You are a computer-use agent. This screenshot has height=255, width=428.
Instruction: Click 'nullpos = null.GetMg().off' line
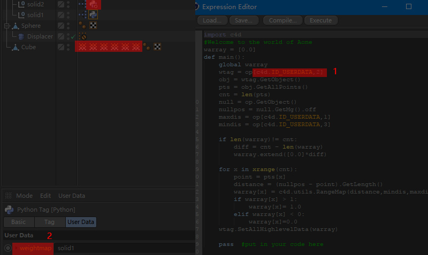pyautogui.click(x=267, y=110)
